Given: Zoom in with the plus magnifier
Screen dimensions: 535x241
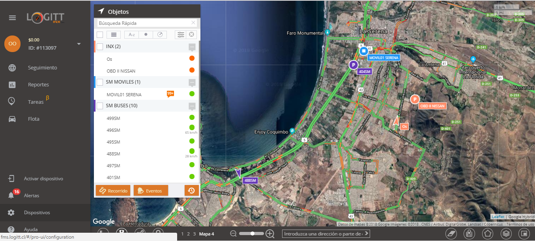Looking at the screenshot, I should coord(270,234).
